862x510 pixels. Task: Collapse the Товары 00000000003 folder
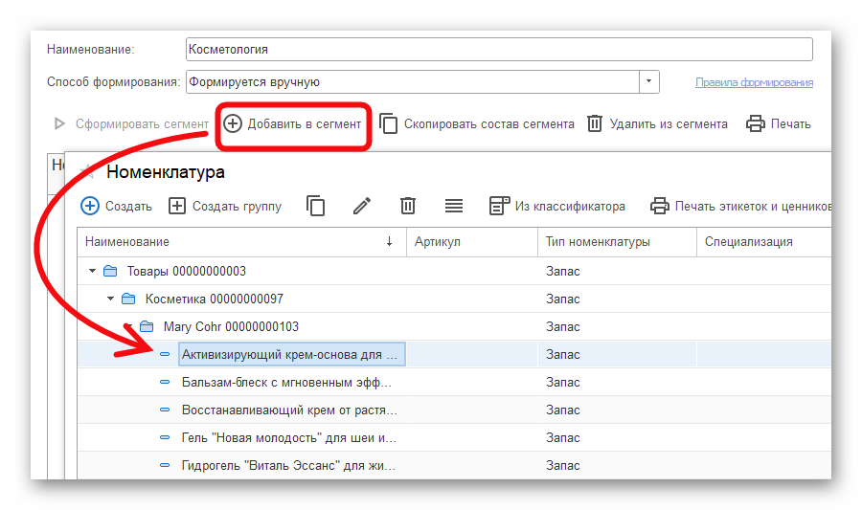click(x=92, y=271)
